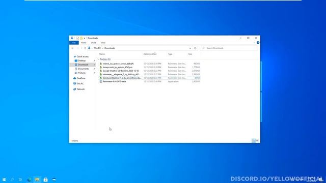
Task: Click the Downloads breadcrumb in address bar
Action: [x=110, y=48]
